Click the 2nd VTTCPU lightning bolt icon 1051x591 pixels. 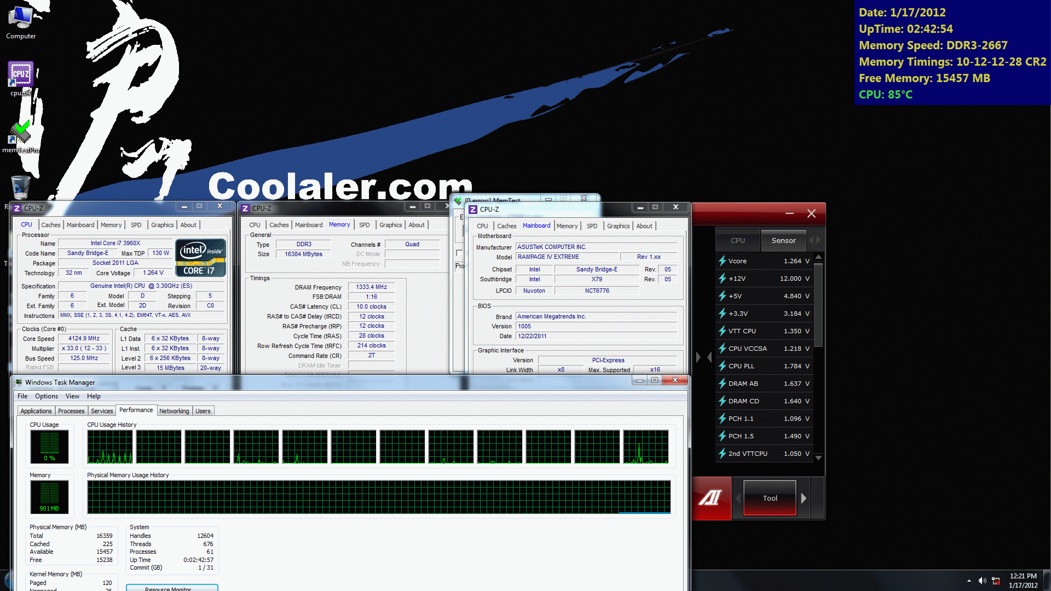click(722, 454)
